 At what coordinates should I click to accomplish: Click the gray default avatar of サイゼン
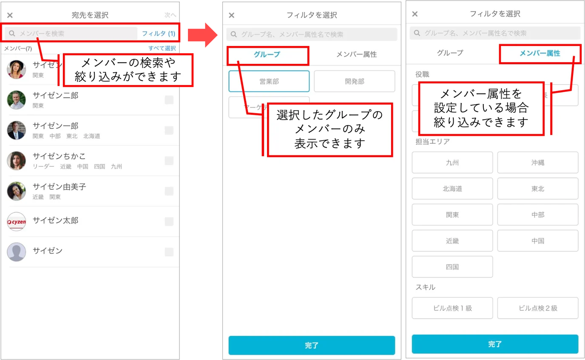click(x=17, y=252)
